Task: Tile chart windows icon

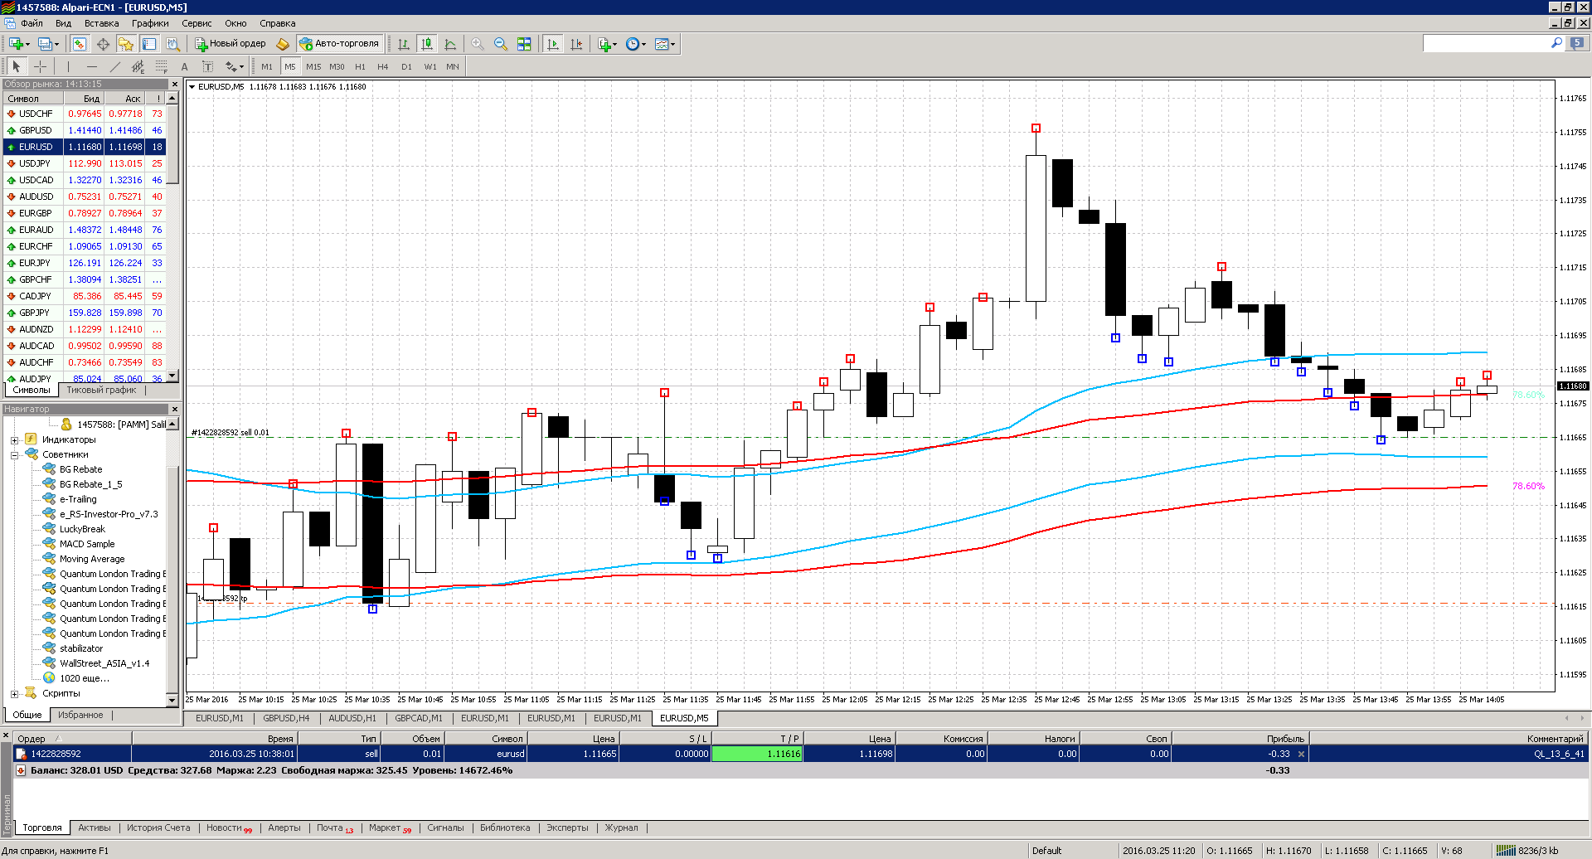Action: tap(524, 44)
